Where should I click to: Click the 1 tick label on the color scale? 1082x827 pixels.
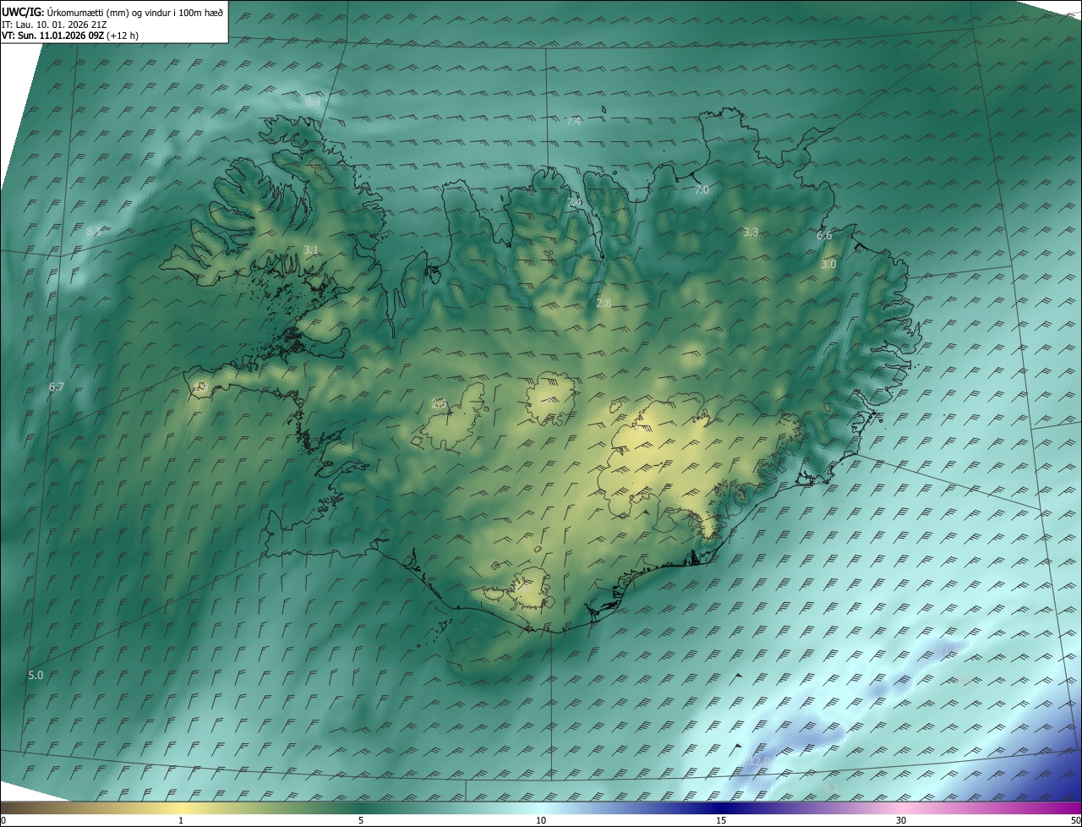pos(181,820)
